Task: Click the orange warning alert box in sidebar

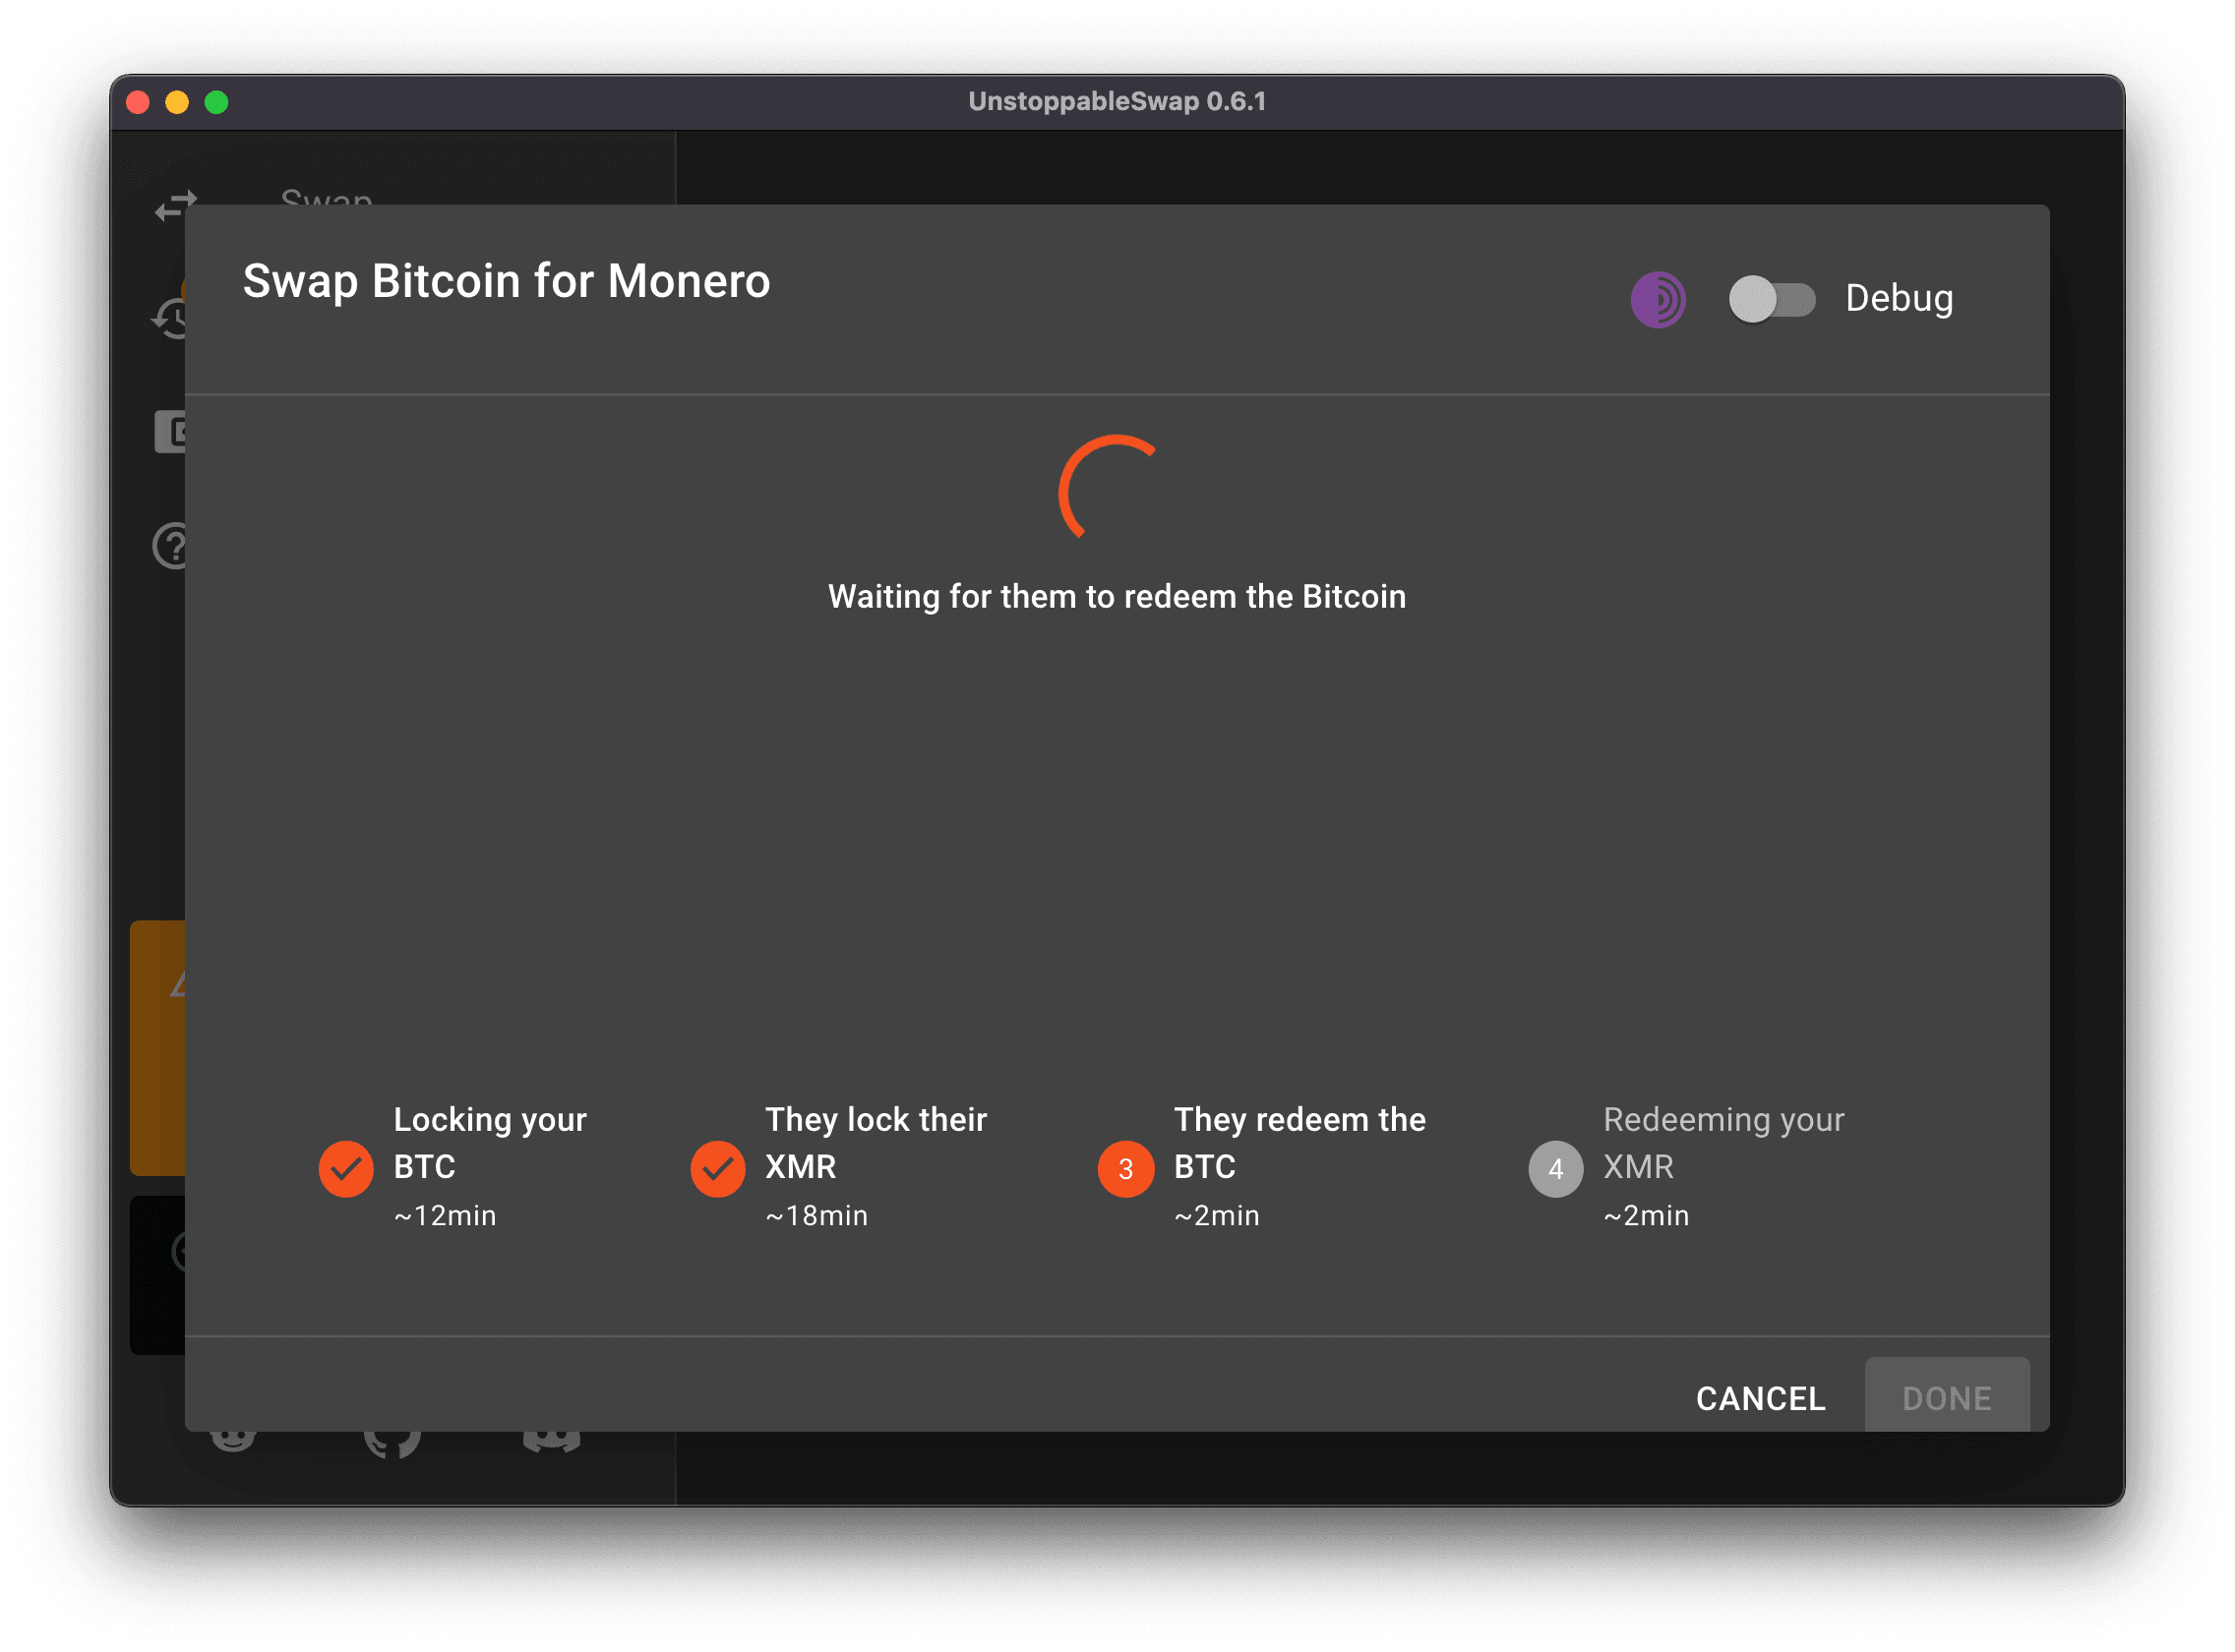Action: point(158,1047)
